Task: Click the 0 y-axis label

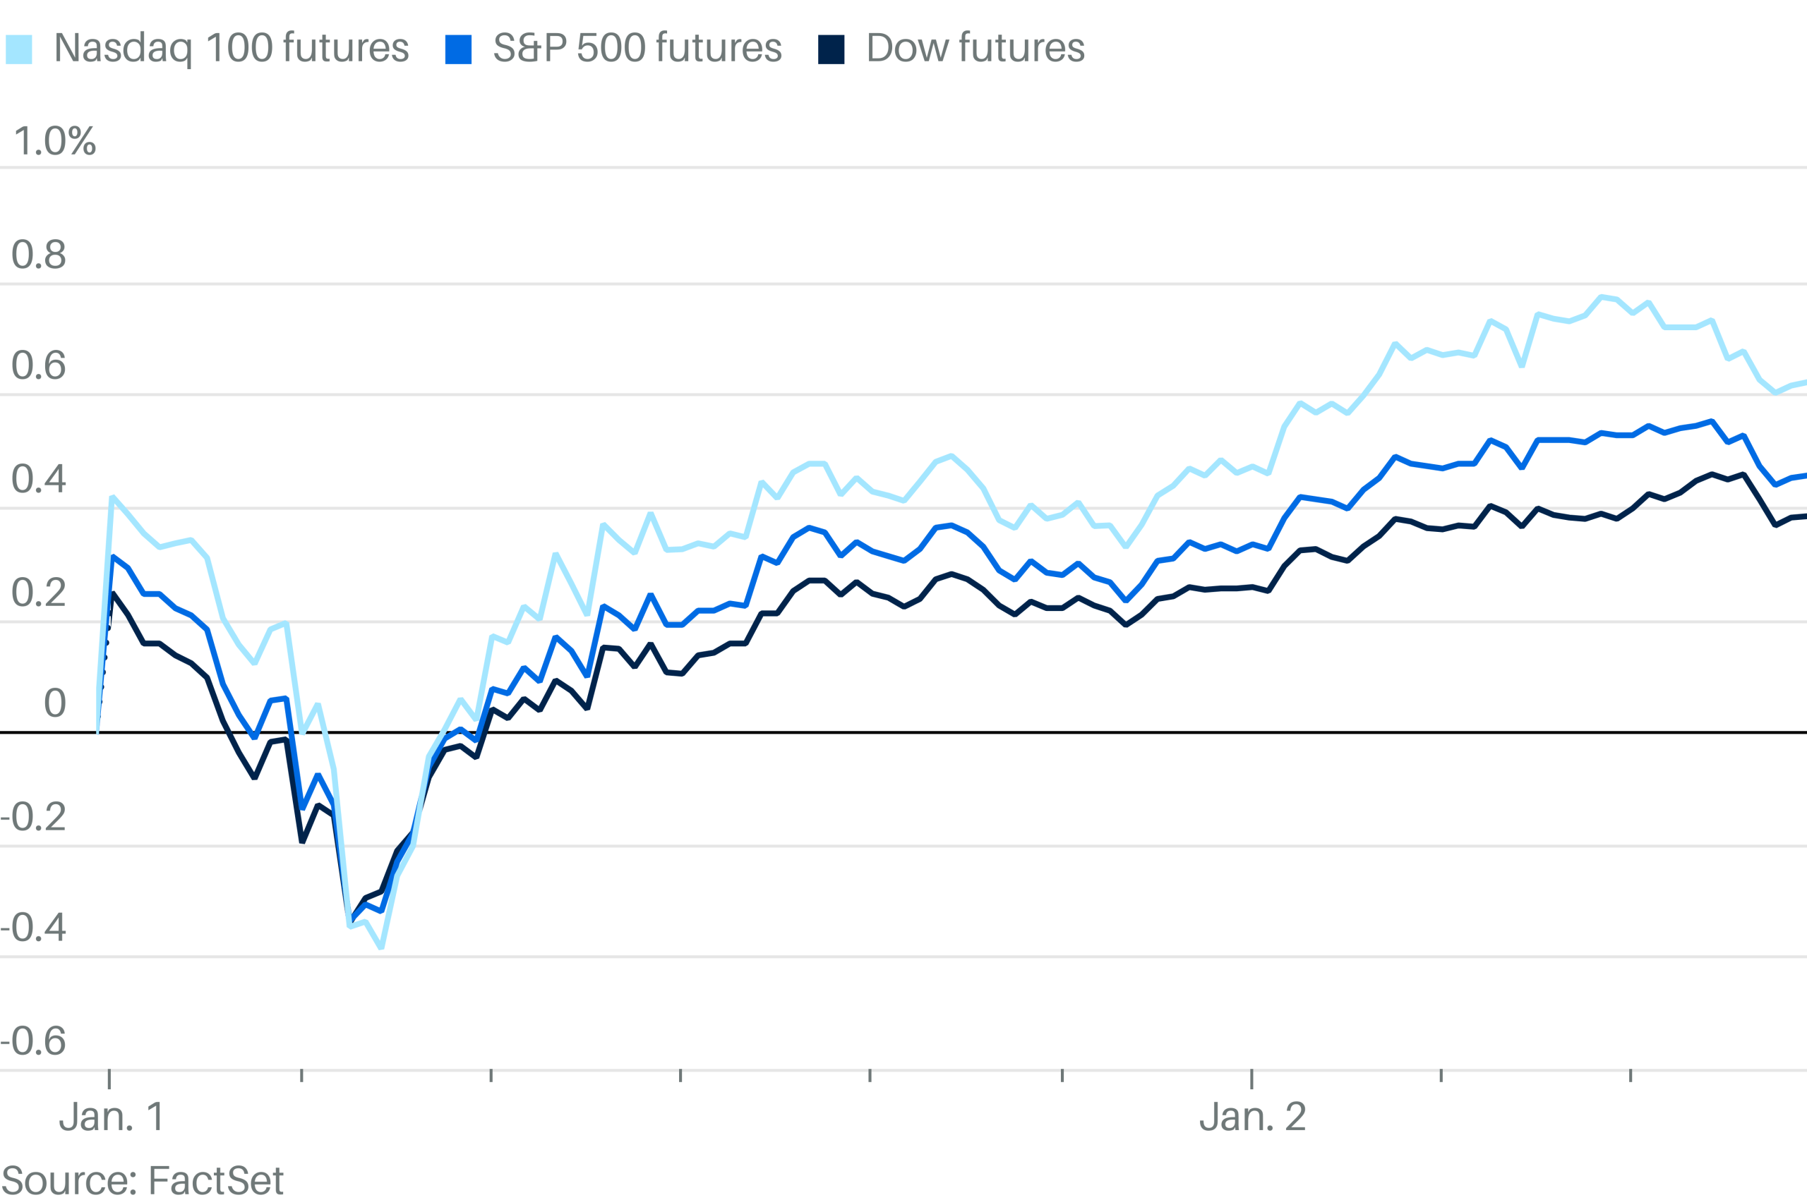Action: pyautogui.click(x=54, y=703)
